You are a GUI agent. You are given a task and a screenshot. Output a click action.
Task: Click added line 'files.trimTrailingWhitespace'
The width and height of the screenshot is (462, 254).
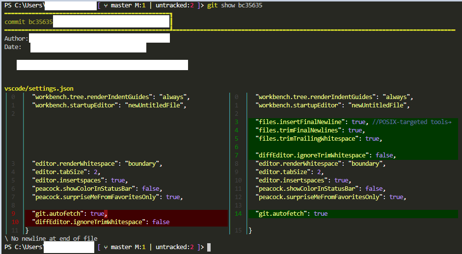tap(353, 139)
